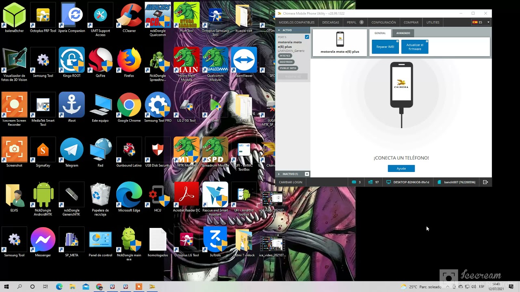Click the blue Ayuda button
The image size is (520, 292).
pyautogui.click(x=401, y=168)
